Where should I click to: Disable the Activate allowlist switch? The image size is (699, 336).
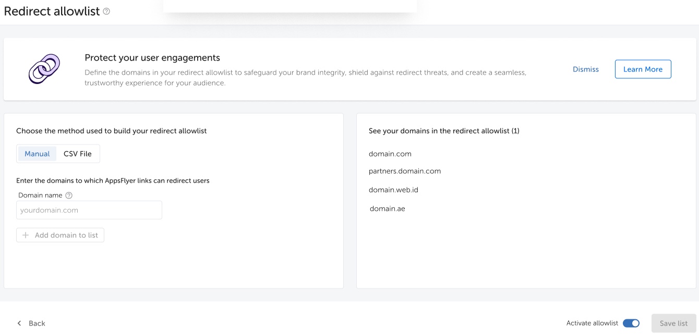631,323
